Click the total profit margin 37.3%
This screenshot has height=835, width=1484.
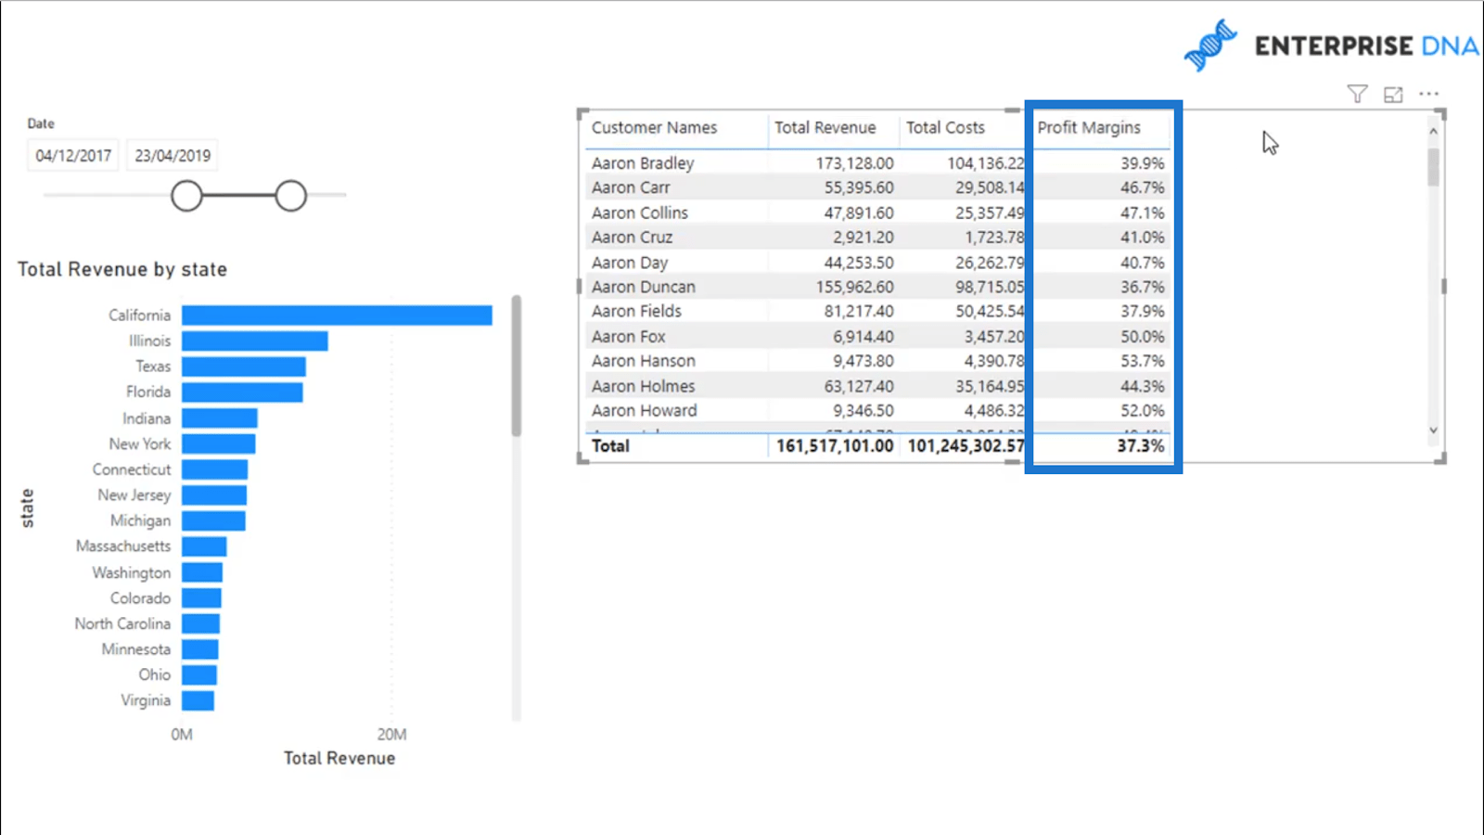(x=1141, y=446)
